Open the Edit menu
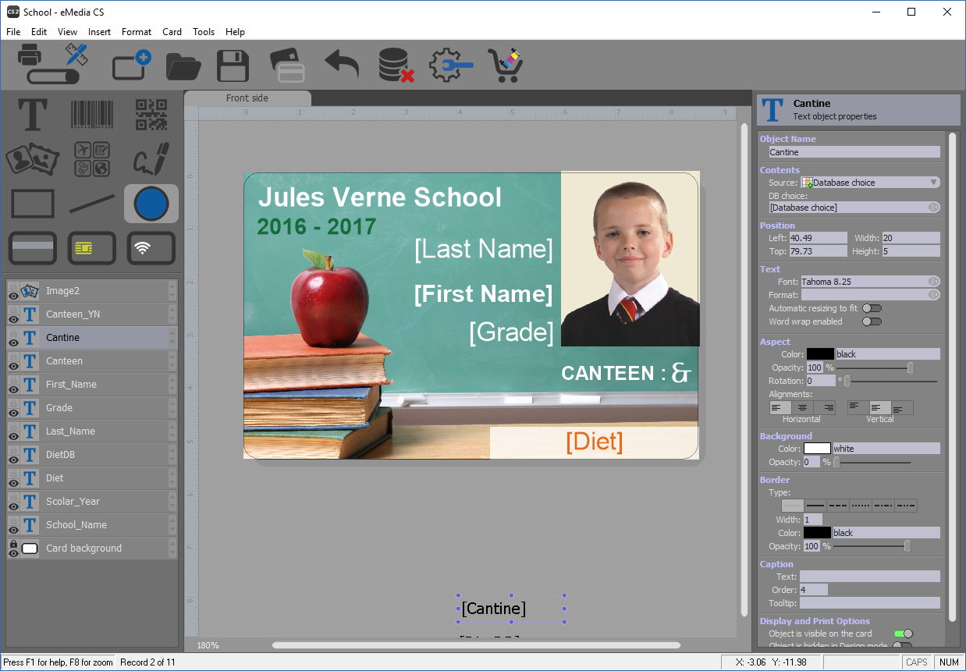Screen dimensions: 966x671 [x=39, y=32]
